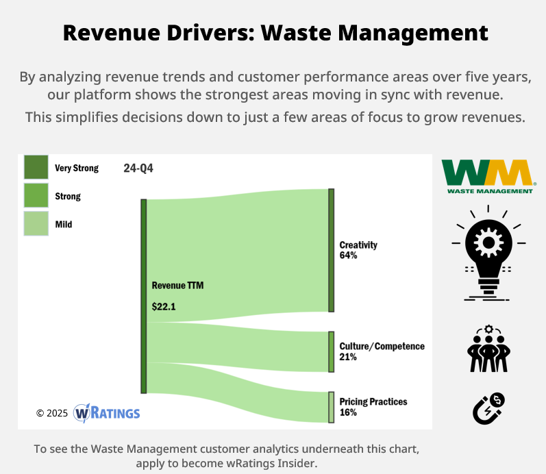Click the Culture/Competence node bar
Image resolution: width=546 pixels, height=474 pixels.
tap(331, 351)
